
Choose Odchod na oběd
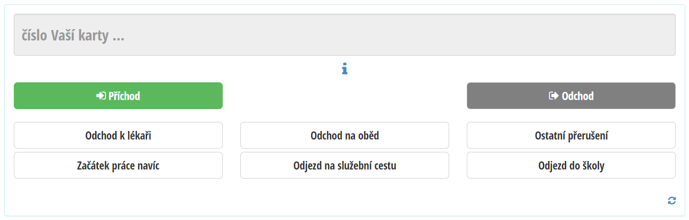click(x=344, y=136)
